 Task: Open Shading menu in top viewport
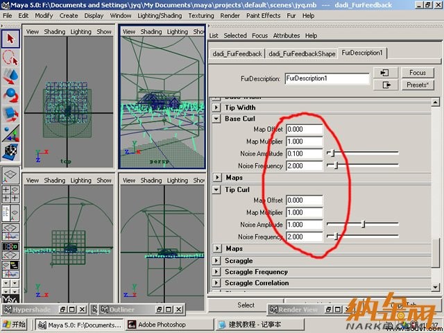click(x=55, y=32)
